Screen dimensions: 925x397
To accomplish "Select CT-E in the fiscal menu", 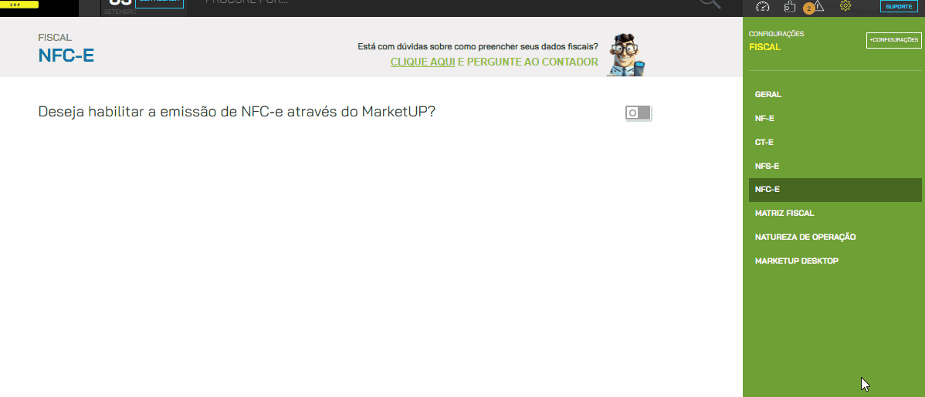I will coord(764,142).
